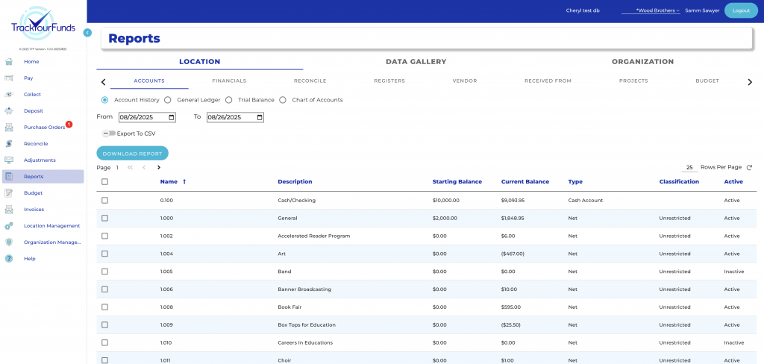The width and height of the screenshot is (764, 364).
Task: Select the General Ledger radio button
Action: point(168,100)
